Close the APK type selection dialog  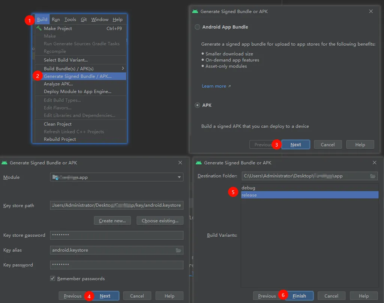click(x=371, y=11)
